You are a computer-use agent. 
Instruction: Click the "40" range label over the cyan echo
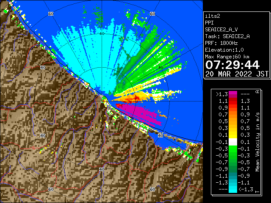point(102,34)
